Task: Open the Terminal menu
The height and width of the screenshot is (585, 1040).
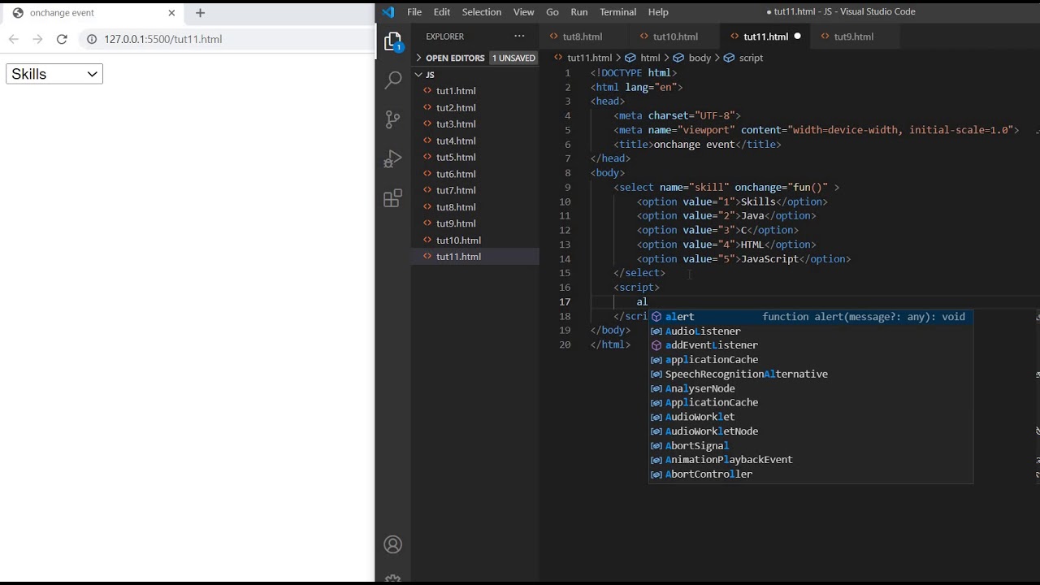Action: tap(617, 12)
